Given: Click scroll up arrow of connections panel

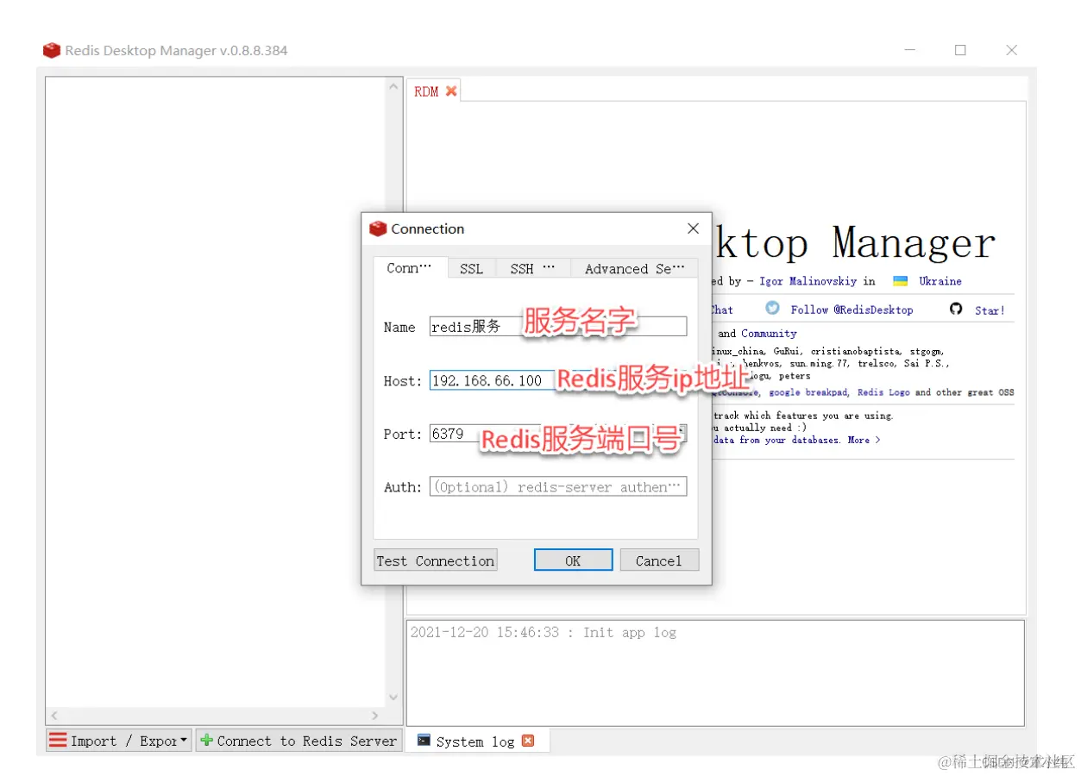Looking at the screenshot, I should [393, 86].
